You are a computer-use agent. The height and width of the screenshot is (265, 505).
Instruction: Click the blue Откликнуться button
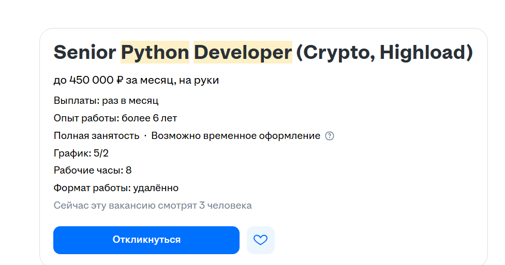point(146,240)
